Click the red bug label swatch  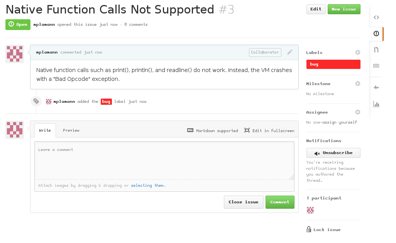click(x=333, y=64)
